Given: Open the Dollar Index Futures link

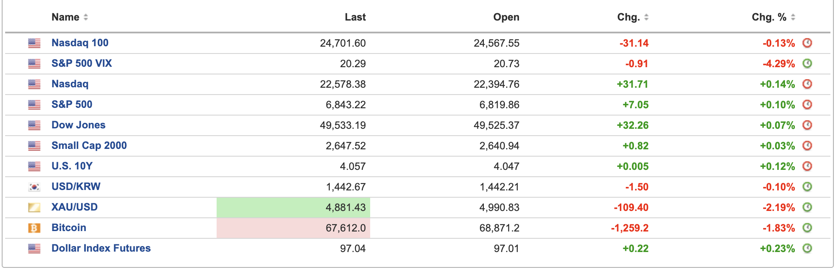Looking at the screenshot, I should tap(101, 248).
